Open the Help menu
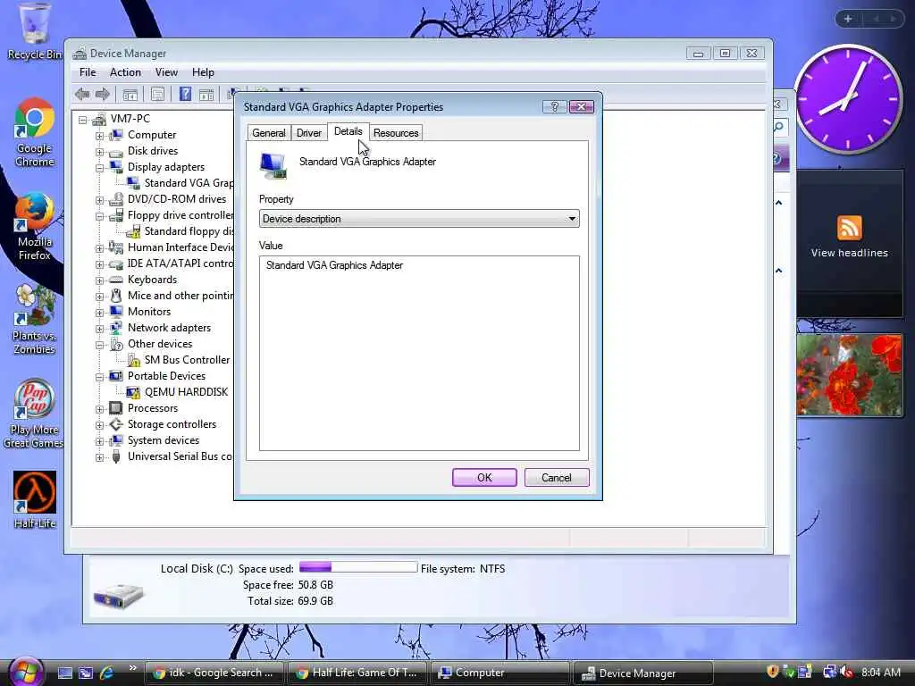The image size is (915, 686). (x=203, y=72)
